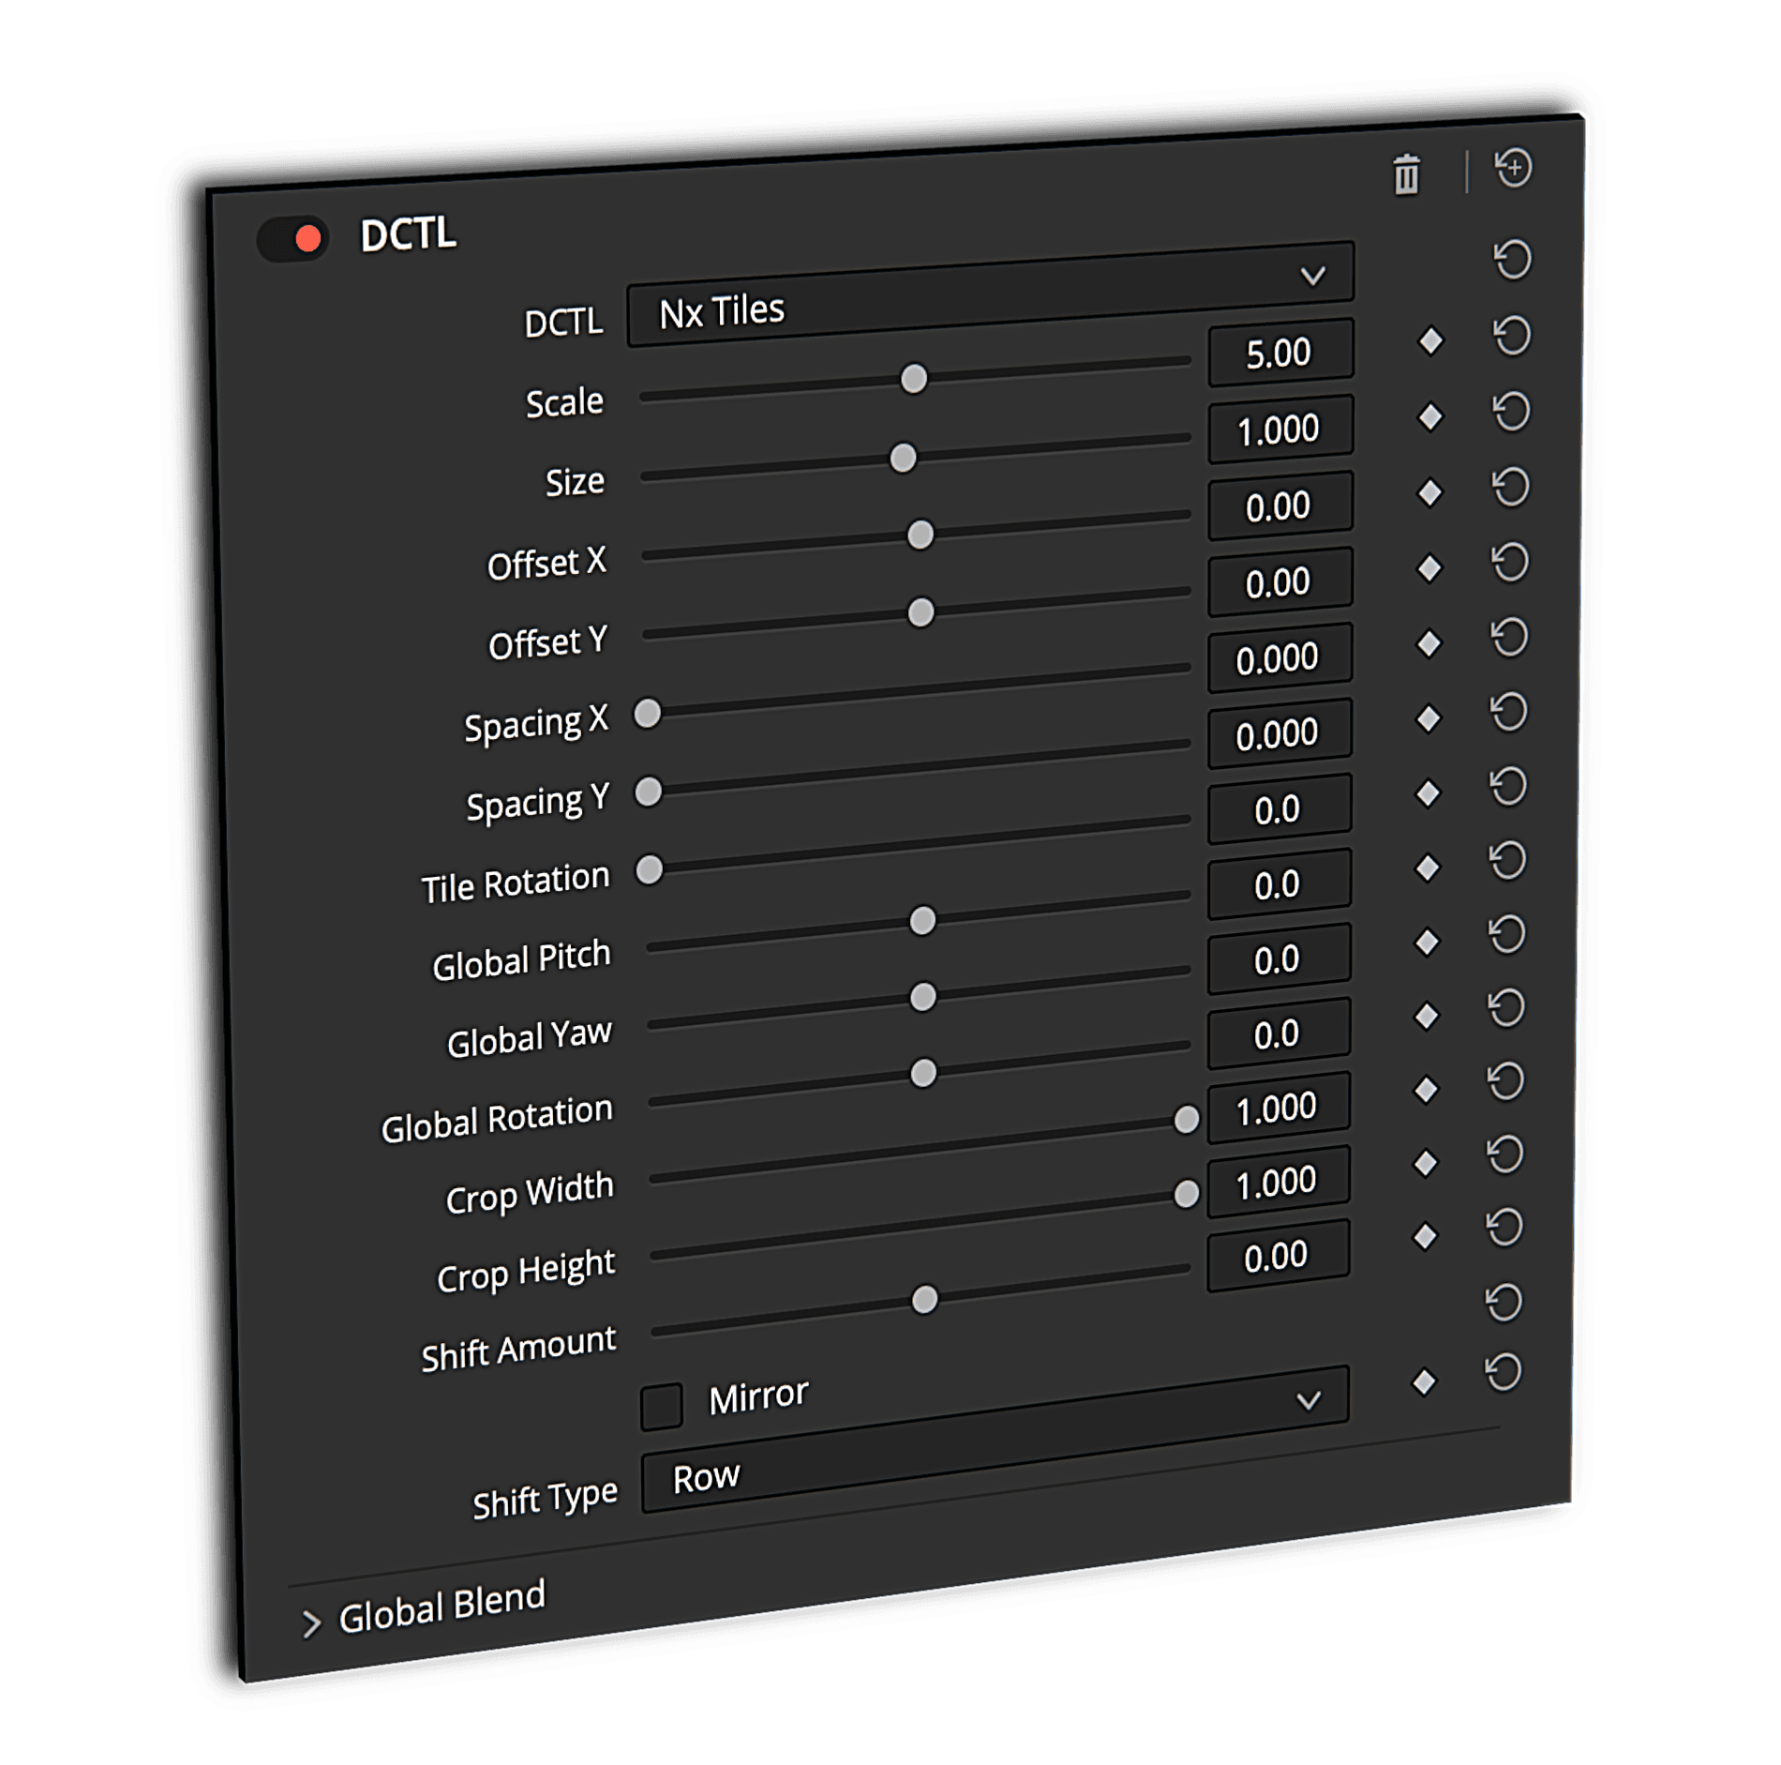
Task: Click the keyframe diamond for Shift Type
Action: coord(1424,1381)
